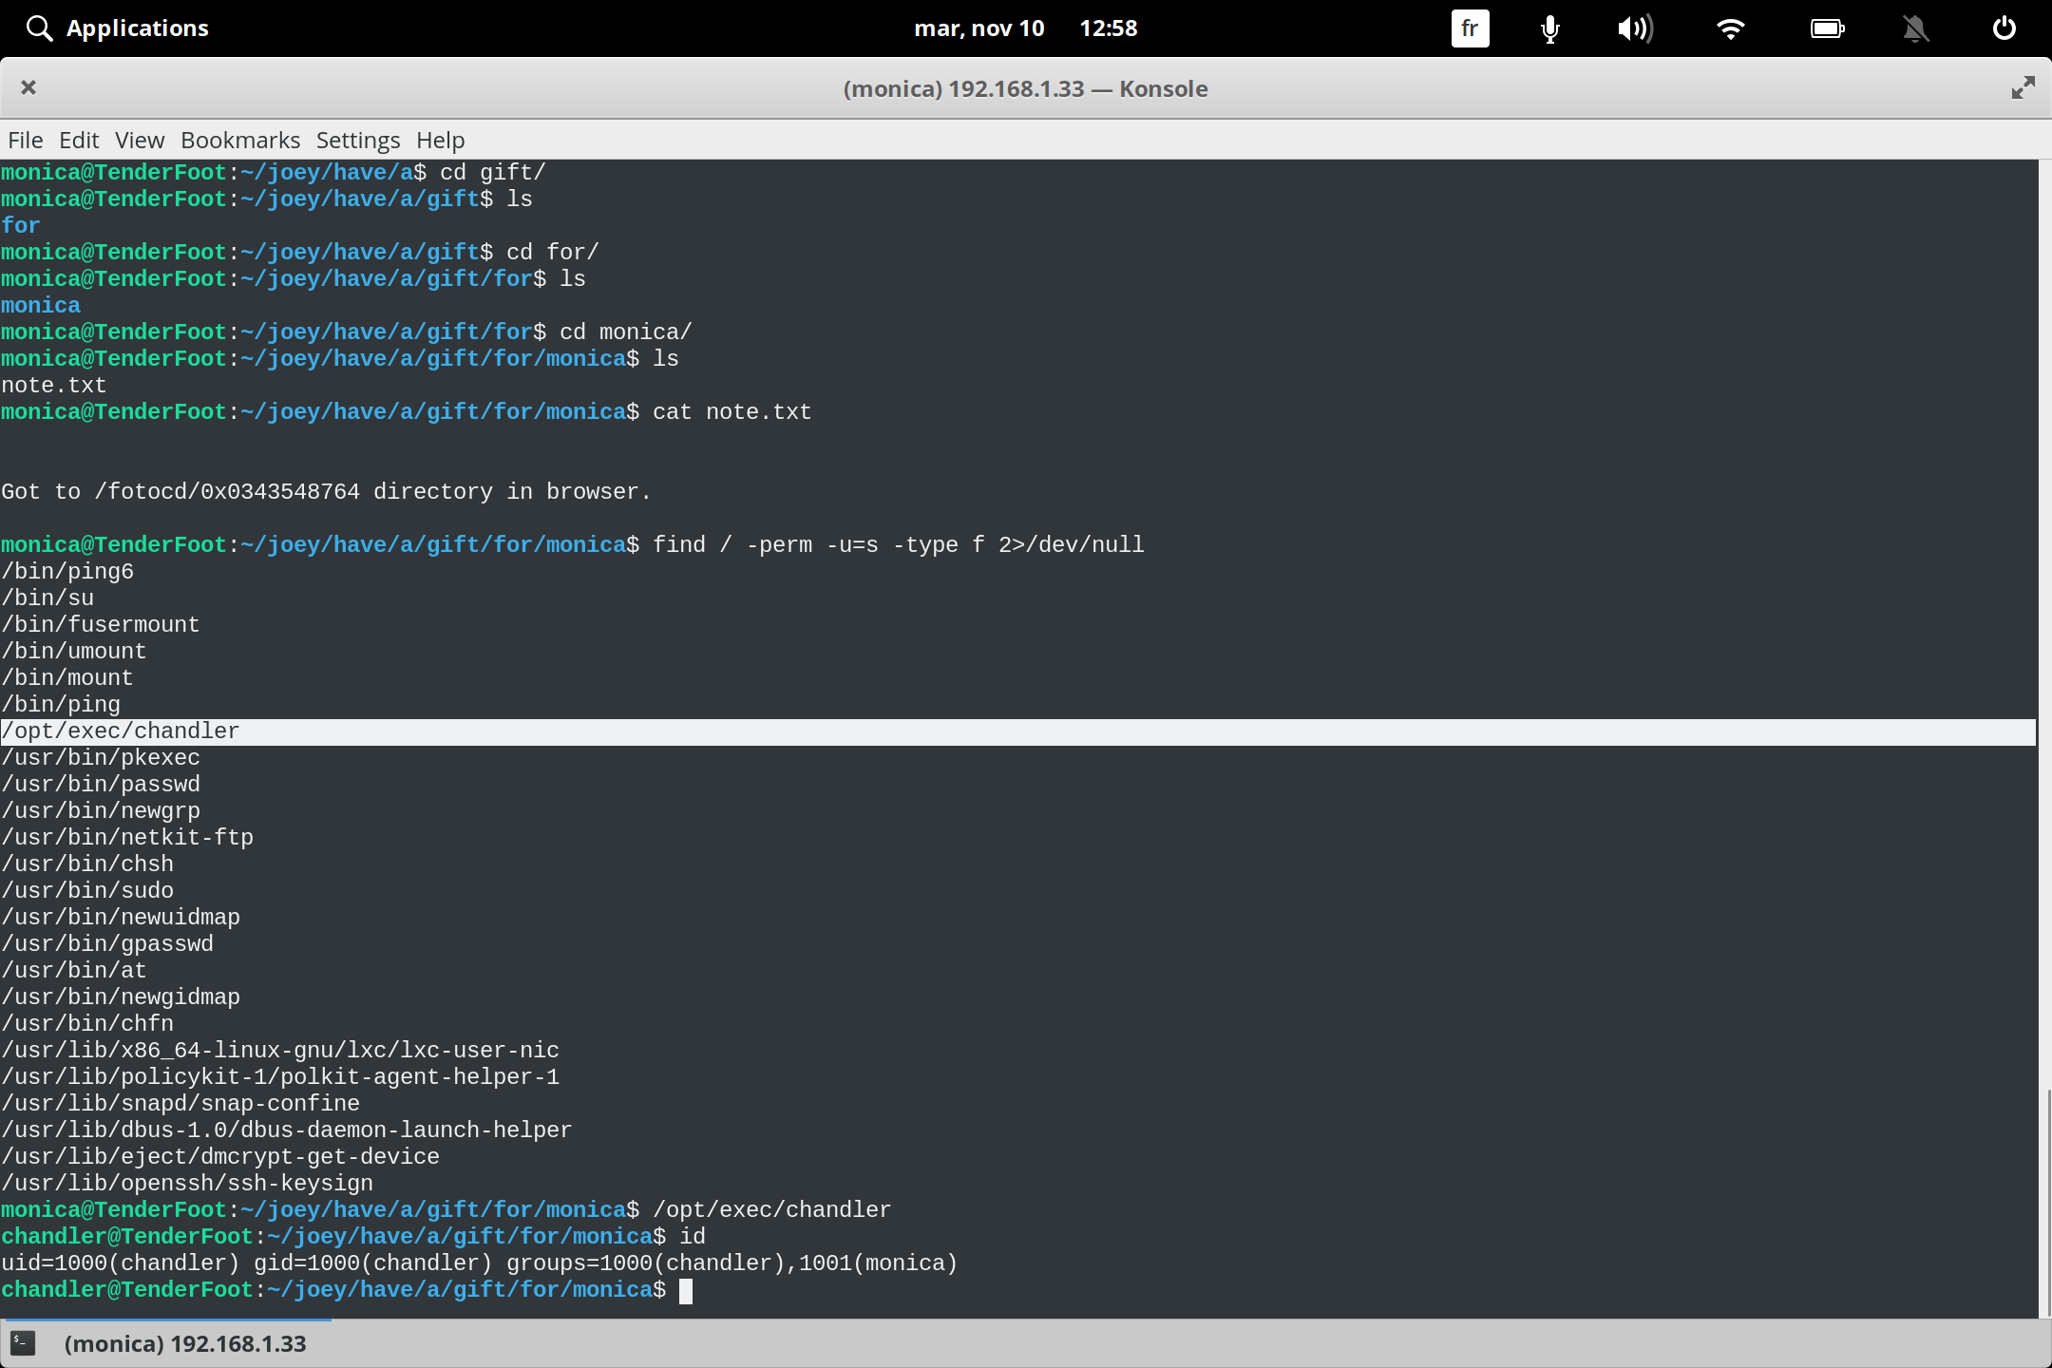
Task: Click the clock showing 12:58
Action: [1109, 28]
